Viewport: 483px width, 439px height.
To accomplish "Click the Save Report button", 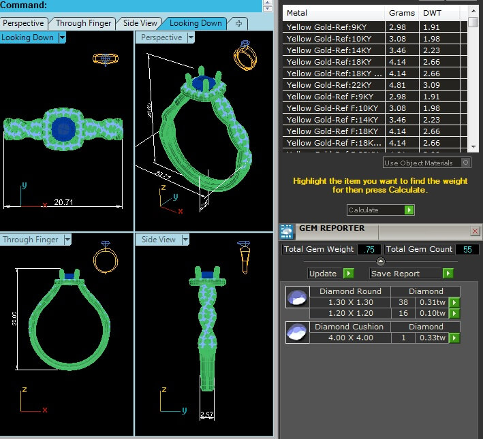I will (x=411, y=274).
